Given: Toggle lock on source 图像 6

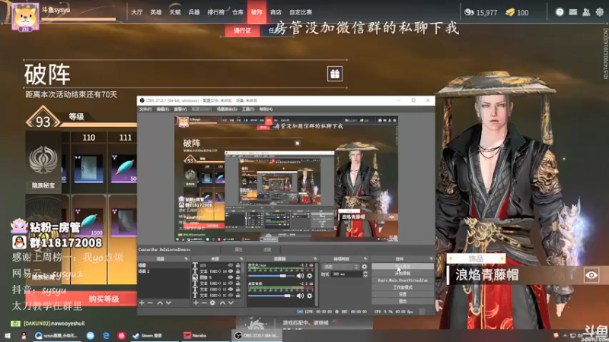Looking at the screenshot, I should [238, 277].
